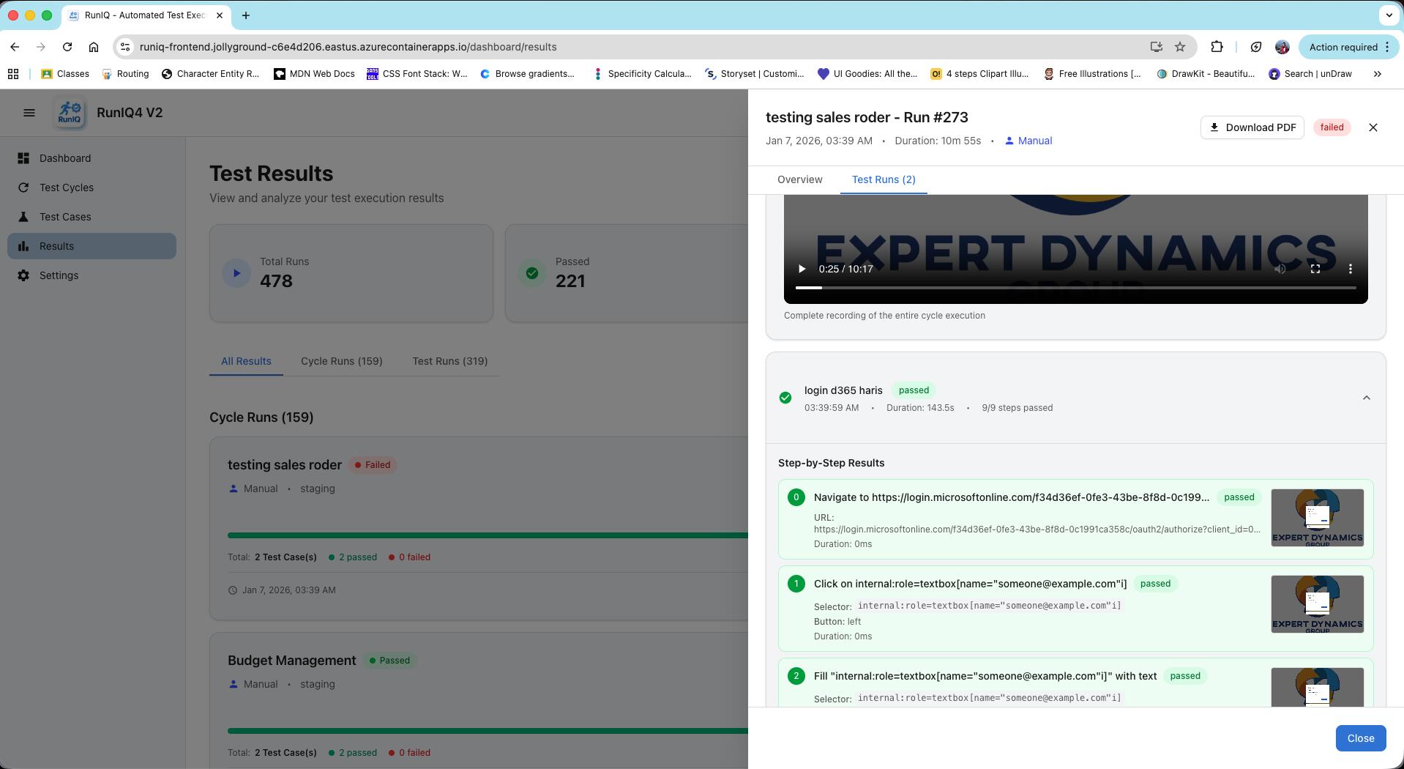Click the Dashboard grid icon in sidebar

[23, 158]
